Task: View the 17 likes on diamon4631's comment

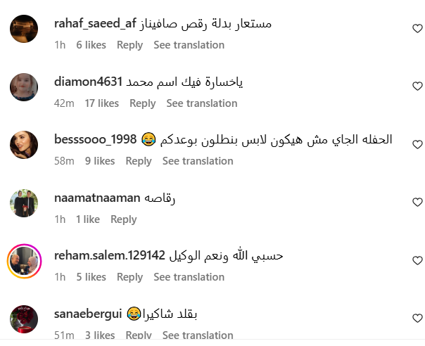Action: 102,103
